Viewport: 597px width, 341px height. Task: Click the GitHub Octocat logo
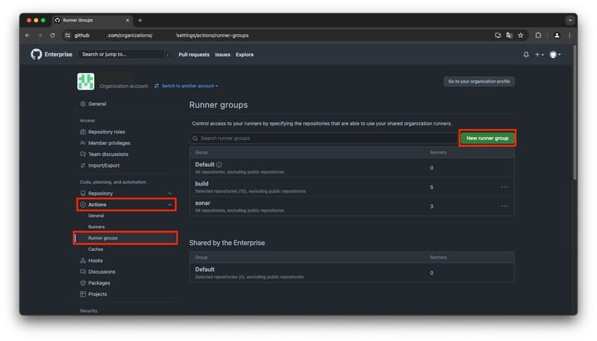tap(37, 54)
